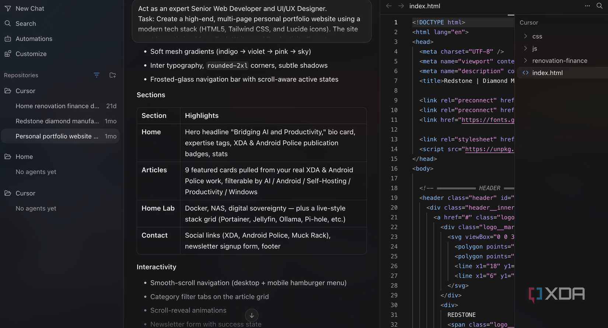Click the search icon in the editor header
The image size is (608, 328).
tap(600, 6)
